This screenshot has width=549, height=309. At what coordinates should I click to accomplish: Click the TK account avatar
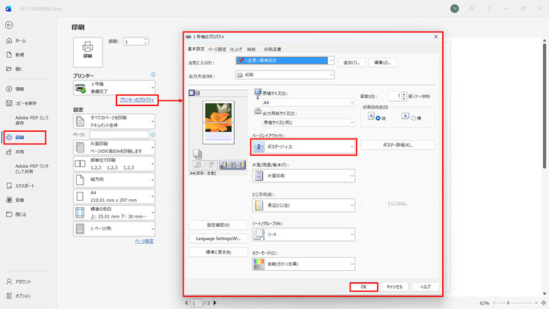pos(455,9)
